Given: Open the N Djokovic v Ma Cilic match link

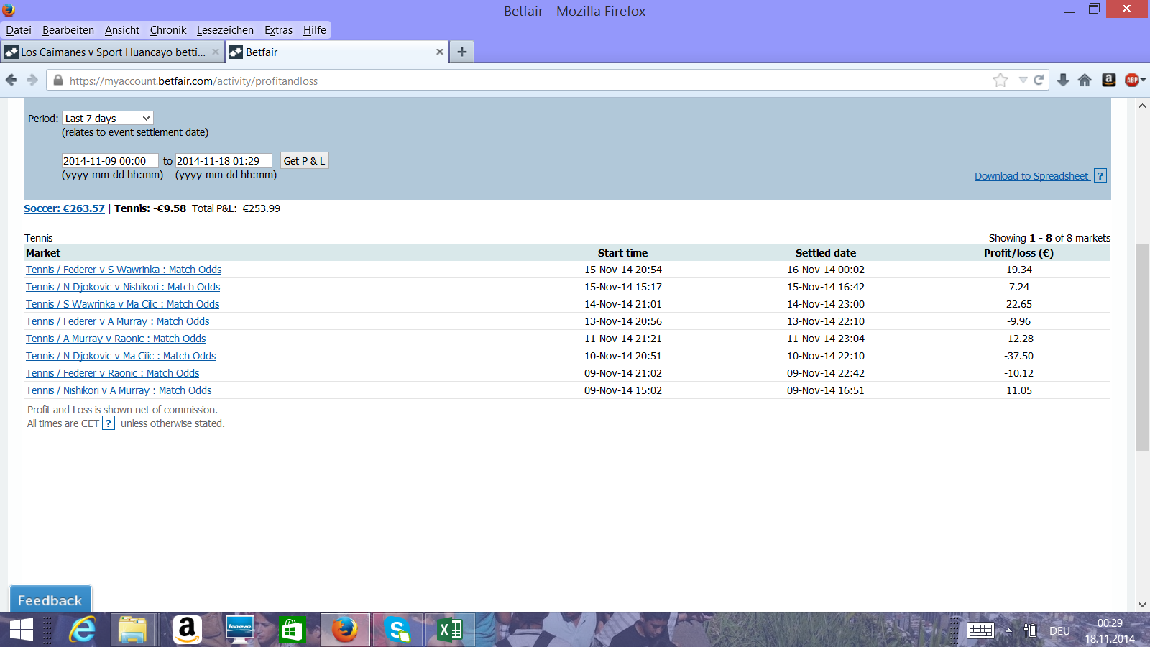Looking at the screenshot, I should (121, 356).
